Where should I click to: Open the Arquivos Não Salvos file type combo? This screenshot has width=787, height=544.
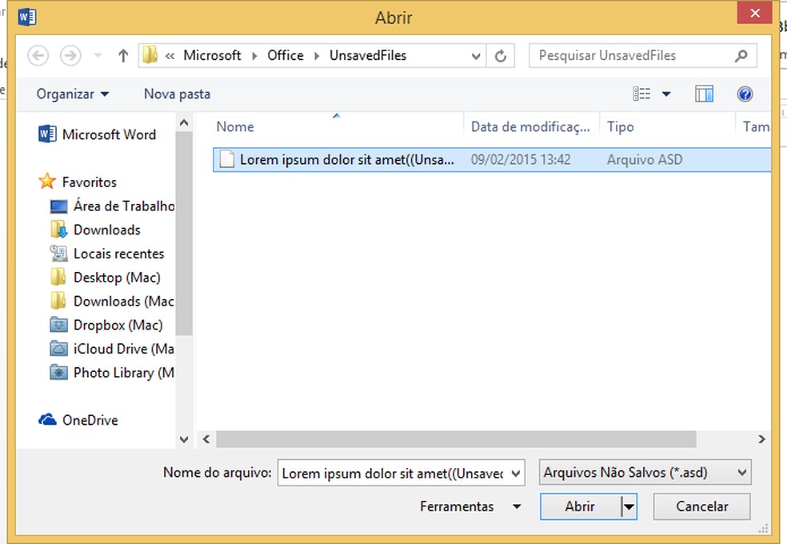click(x=645, y=472)
